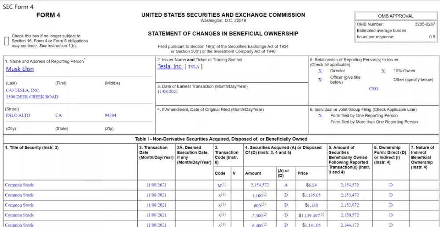440x227 pixels.
Task: Select the X mark beside 10% Owner
Action: [x=383, y=71]
